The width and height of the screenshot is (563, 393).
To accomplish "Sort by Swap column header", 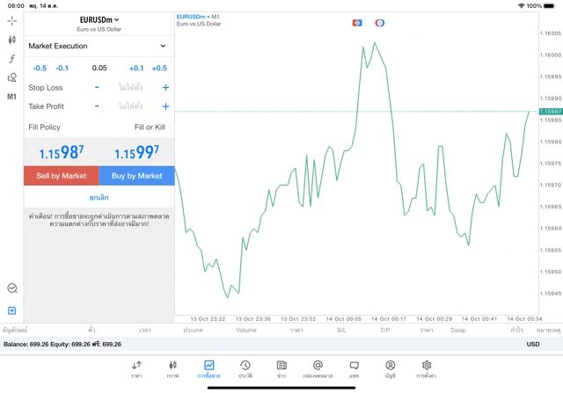I will tap(458, 330).
